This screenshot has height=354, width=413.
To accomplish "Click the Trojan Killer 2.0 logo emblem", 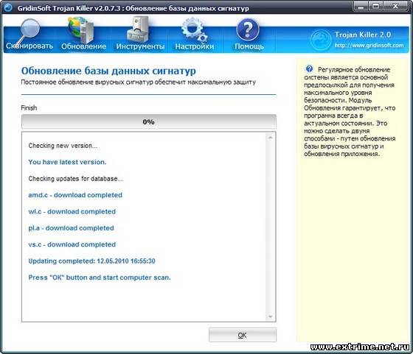I will (x=321, y=40).
